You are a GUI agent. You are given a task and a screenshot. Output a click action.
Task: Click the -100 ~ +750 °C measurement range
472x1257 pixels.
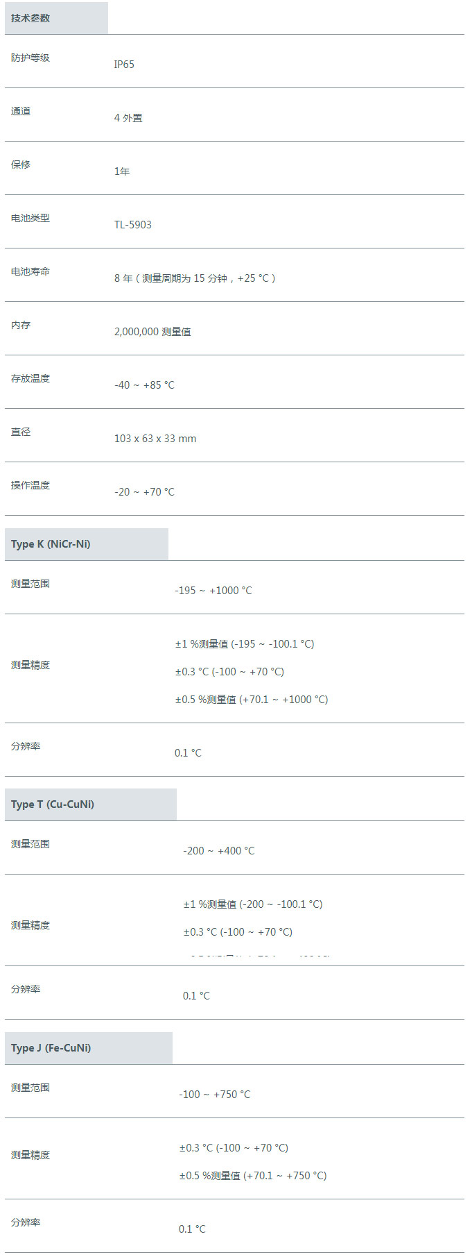215,1095
